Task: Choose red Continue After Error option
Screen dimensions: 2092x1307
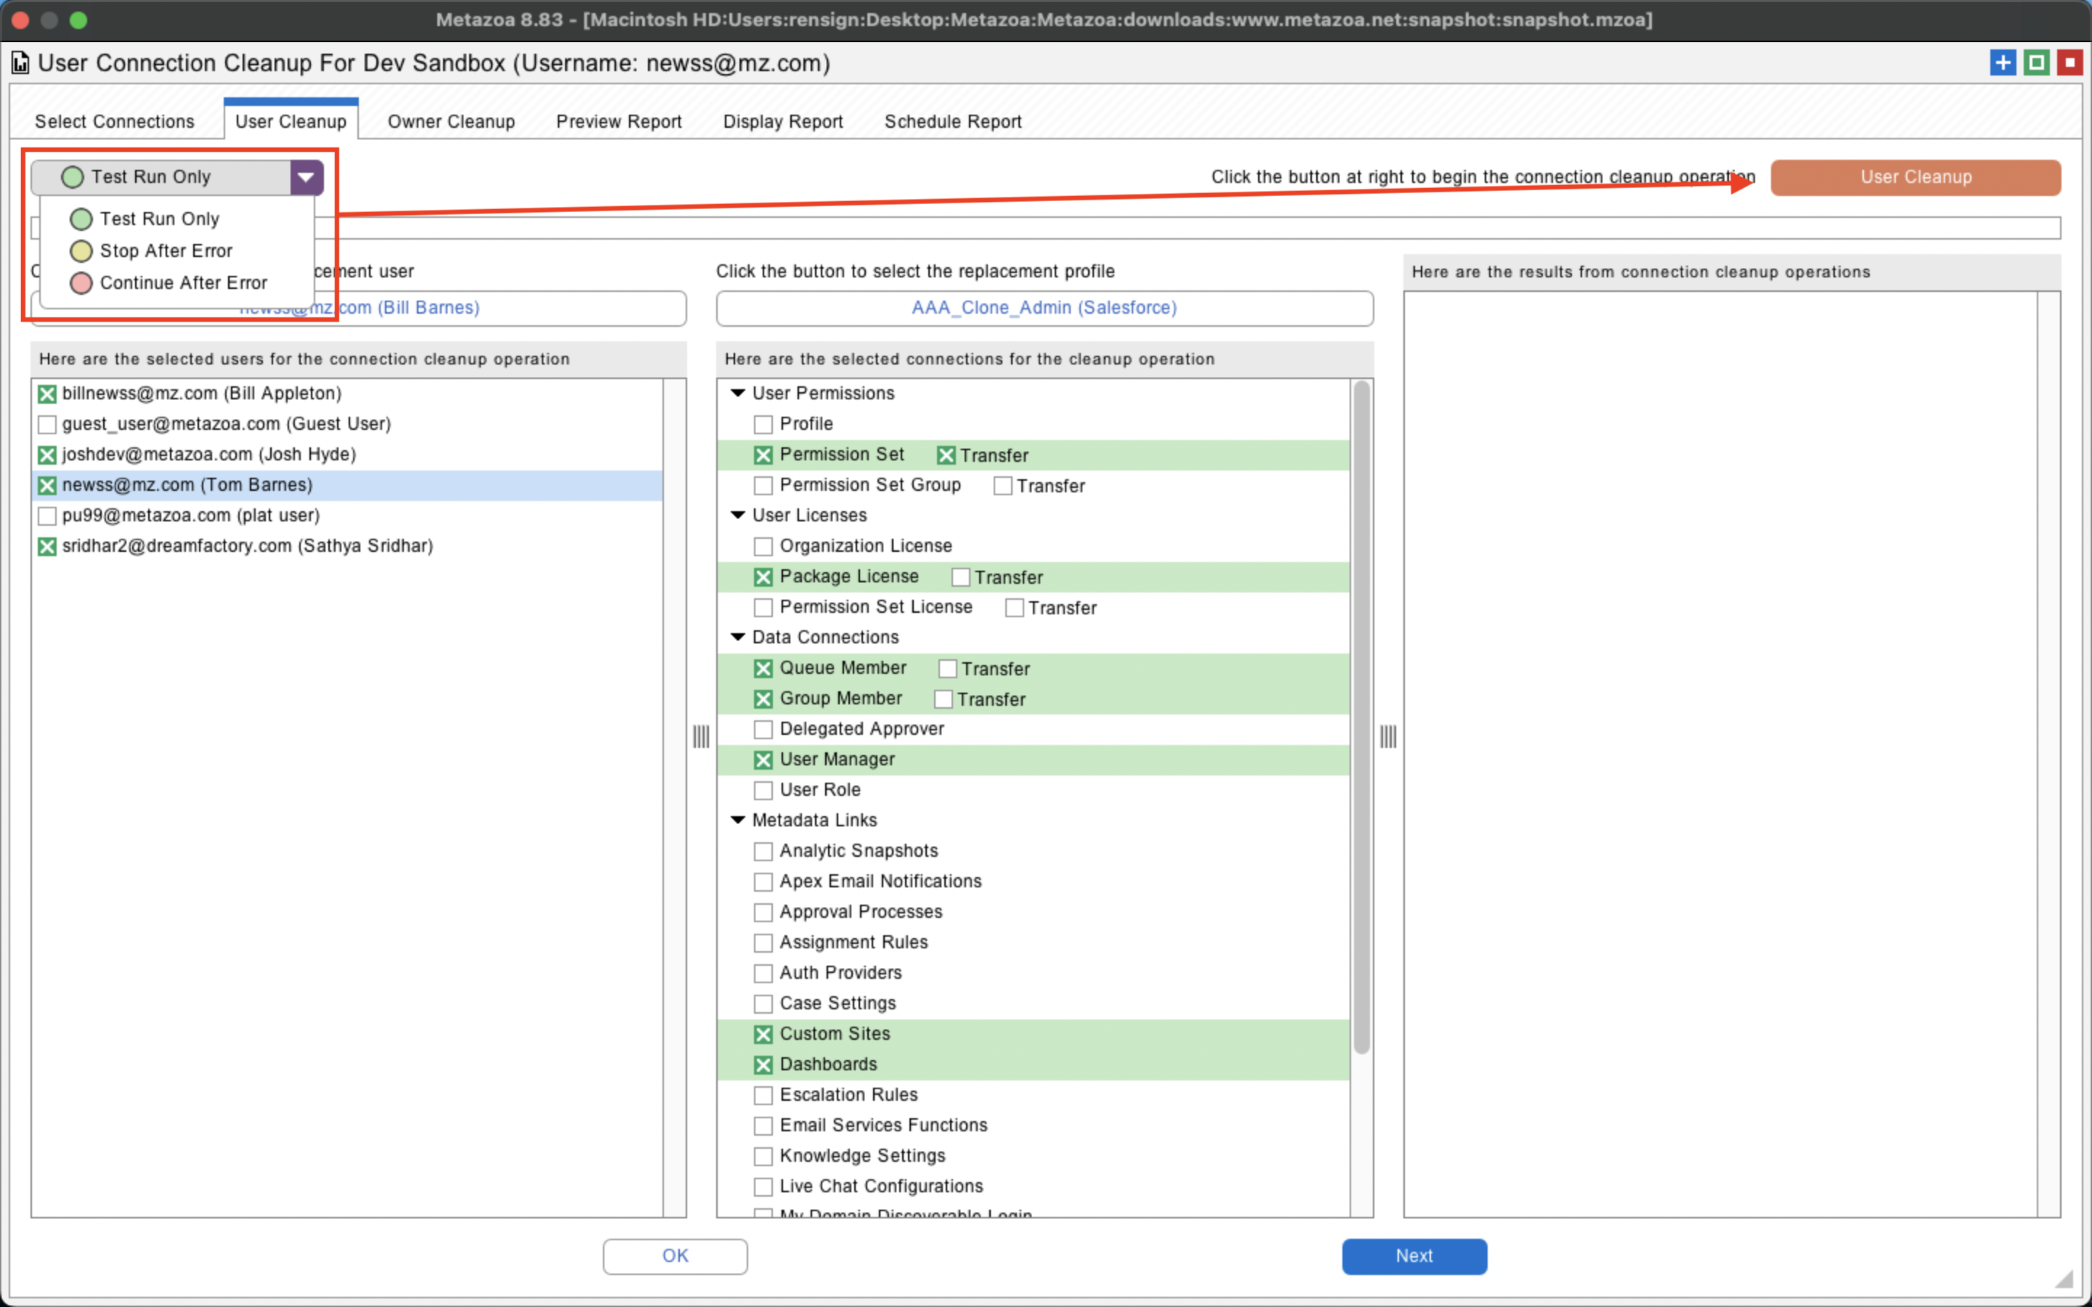Action: (x=81, y=282)
